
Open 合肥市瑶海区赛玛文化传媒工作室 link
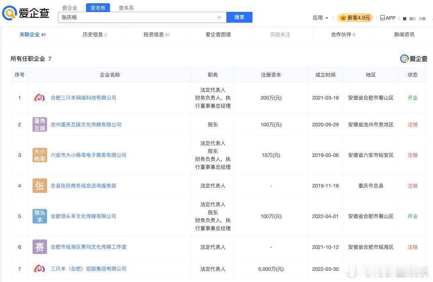tap(88, 247)
